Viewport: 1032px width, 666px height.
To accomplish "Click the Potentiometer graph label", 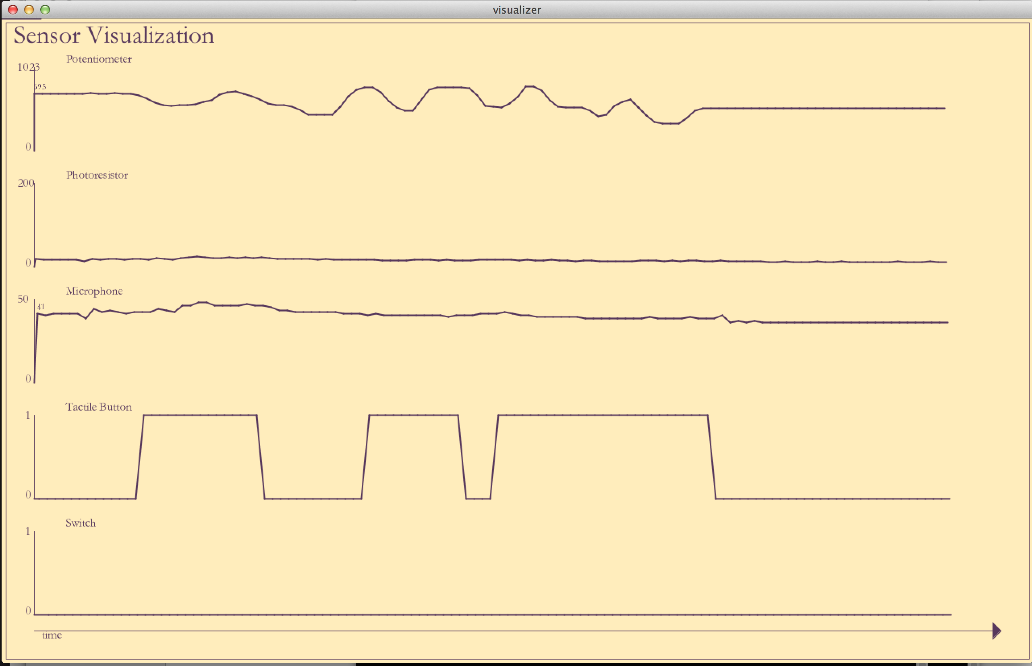I will pos(99,59).
